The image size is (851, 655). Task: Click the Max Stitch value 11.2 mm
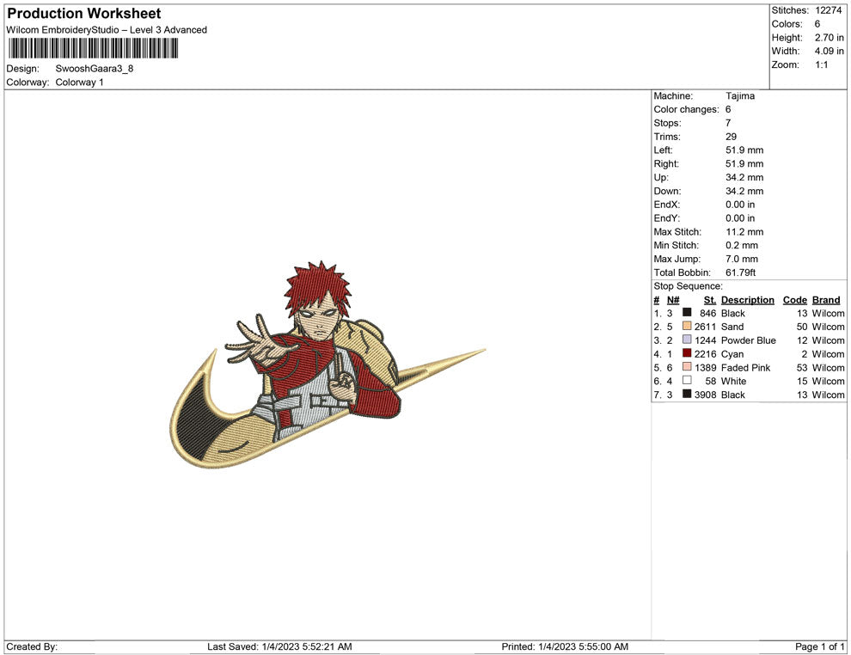744,232
